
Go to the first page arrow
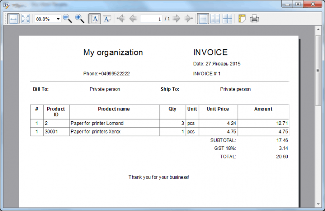[121, 19]
